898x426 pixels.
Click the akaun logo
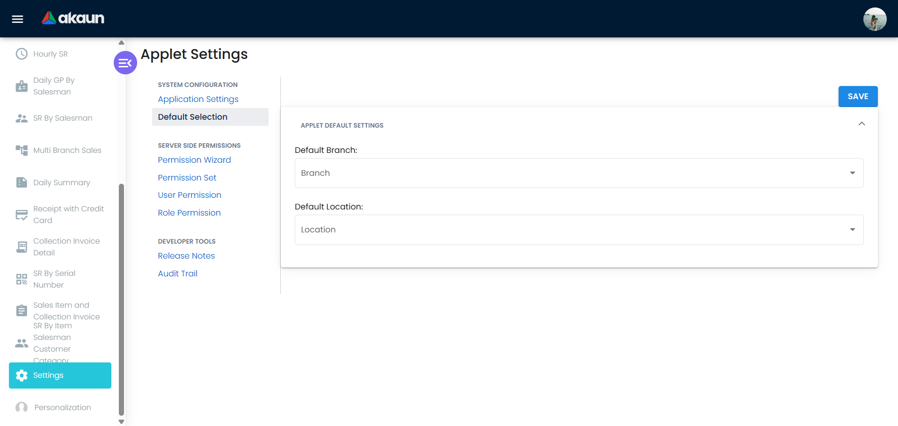(x=73, y=18)
